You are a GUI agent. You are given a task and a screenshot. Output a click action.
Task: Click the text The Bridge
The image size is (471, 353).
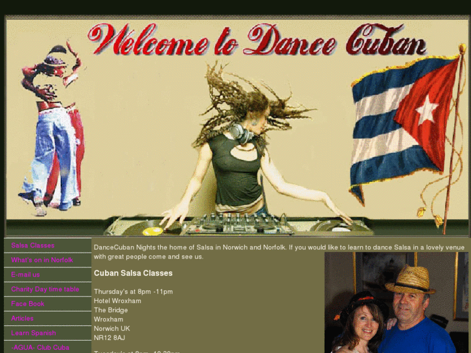(x=111, y=310)
